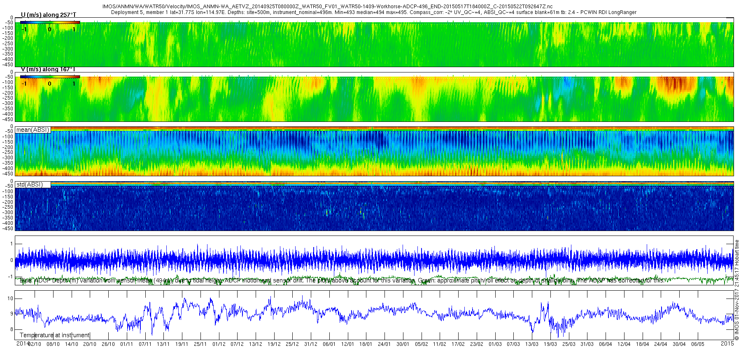Click the '10' temperature axis label
The width and height of the screenshot is (741, 350).
click(x=10, y=299)
